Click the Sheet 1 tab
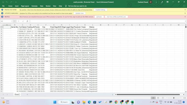 tap(17, 94)
